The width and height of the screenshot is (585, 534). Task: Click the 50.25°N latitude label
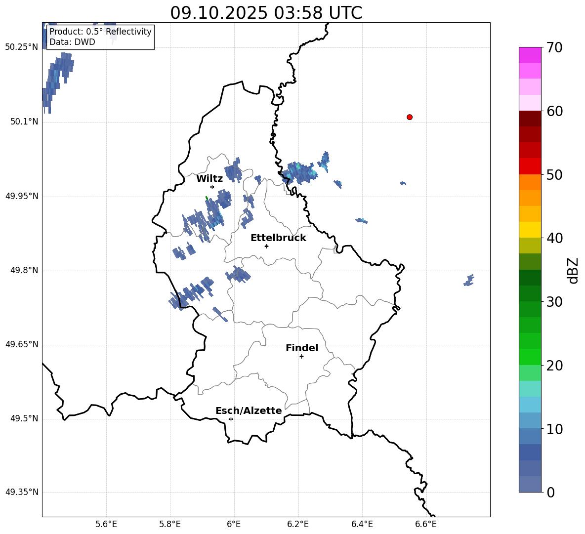(x=22, y=47)
